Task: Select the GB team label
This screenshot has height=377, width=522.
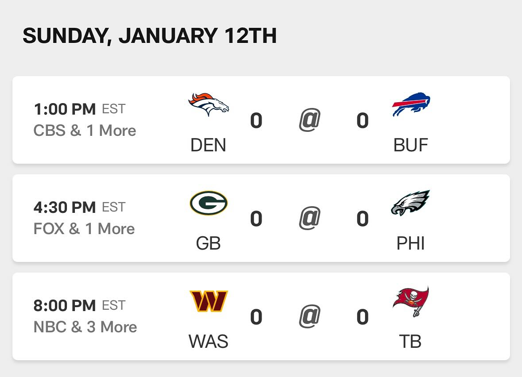Action: (209, 243)
